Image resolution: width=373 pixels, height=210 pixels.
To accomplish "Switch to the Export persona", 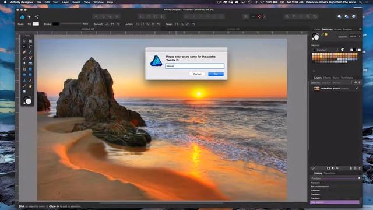I will [x=37, y=17].
